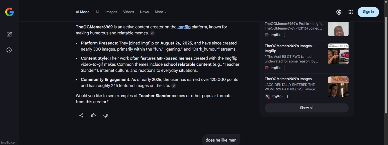Viewport: 388px width, 145px height.
Task: Click source link icon after featured images
Action: [173, 86]
